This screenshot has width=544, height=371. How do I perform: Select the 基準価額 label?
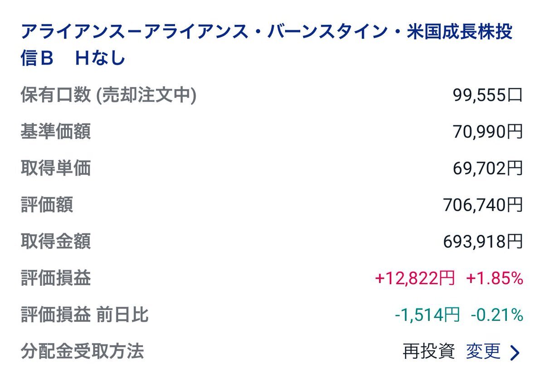point(56,132)
